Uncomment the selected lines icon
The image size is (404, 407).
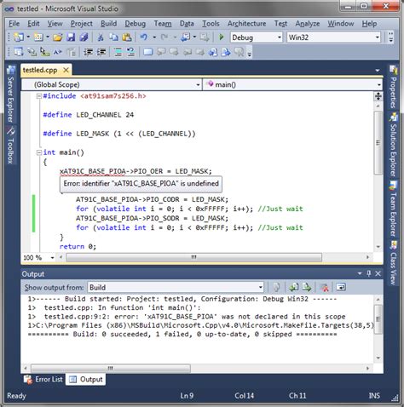pos(130,52)
